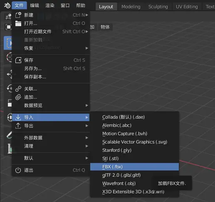Expand the 数据预览 arrow
Viewport: 215px width, 202px height.
pos(87,105)
